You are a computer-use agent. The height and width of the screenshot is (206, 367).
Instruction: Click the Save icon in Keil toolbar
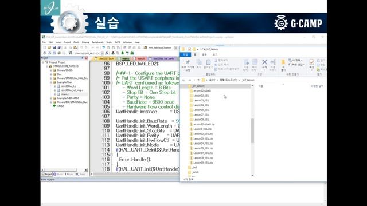click(x=54, y=47)
